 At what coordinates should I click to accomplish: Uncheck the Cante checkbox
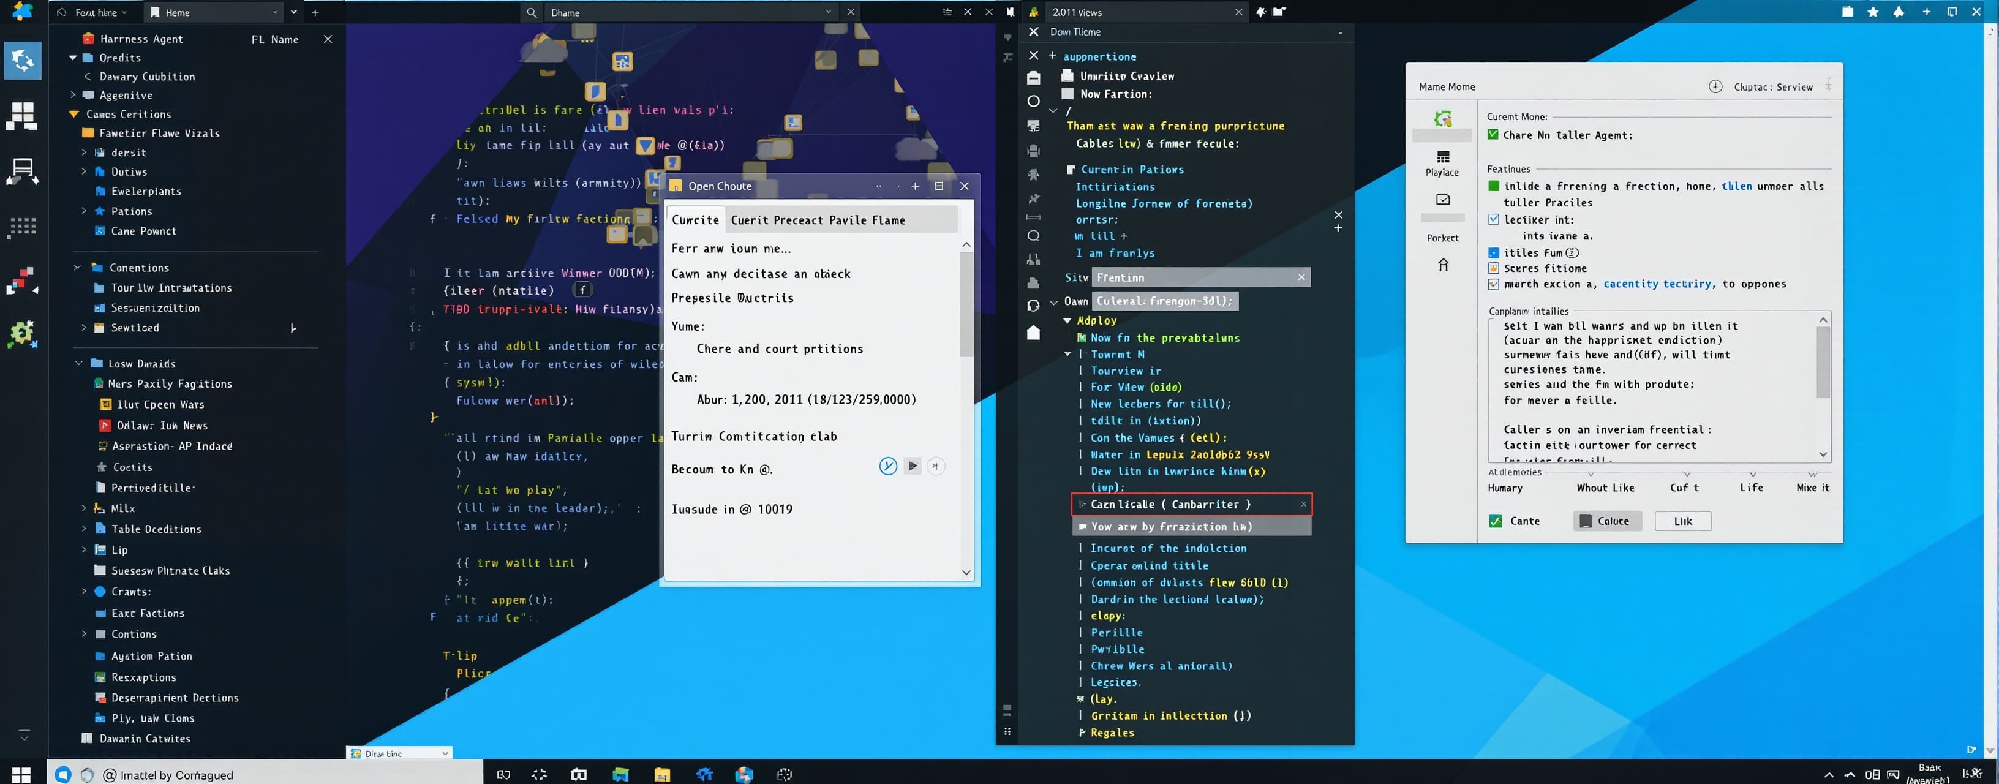(1496, 521)
